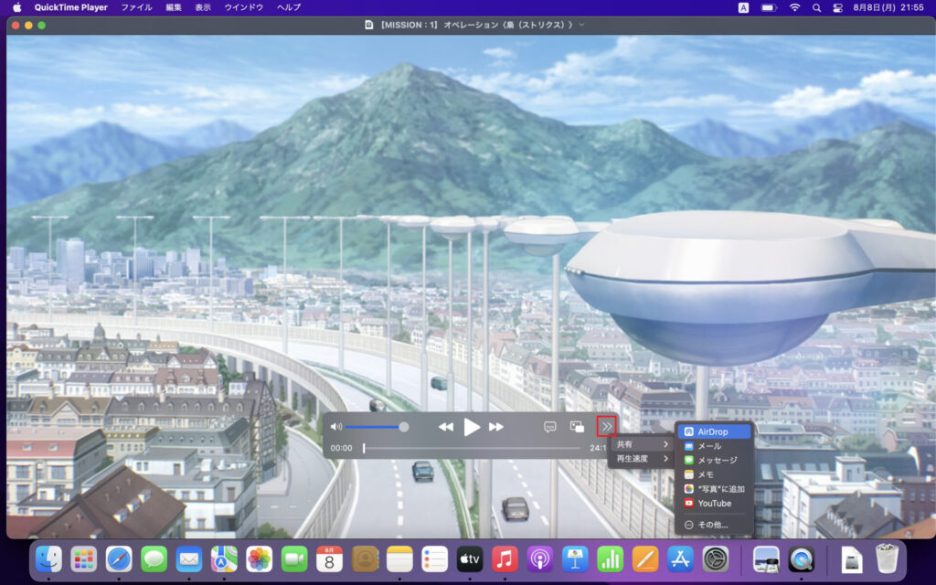936x585 pixels.
Task: Open the Apple menu
Action: point(16,7)
